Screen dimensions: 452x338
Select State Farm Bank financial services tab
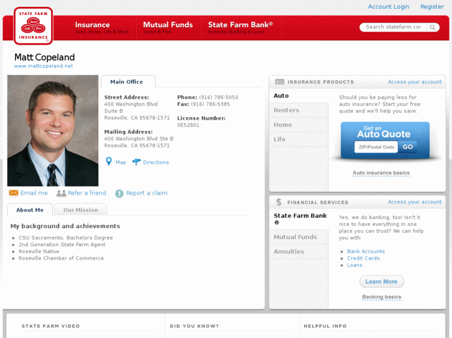coord(299,219)
